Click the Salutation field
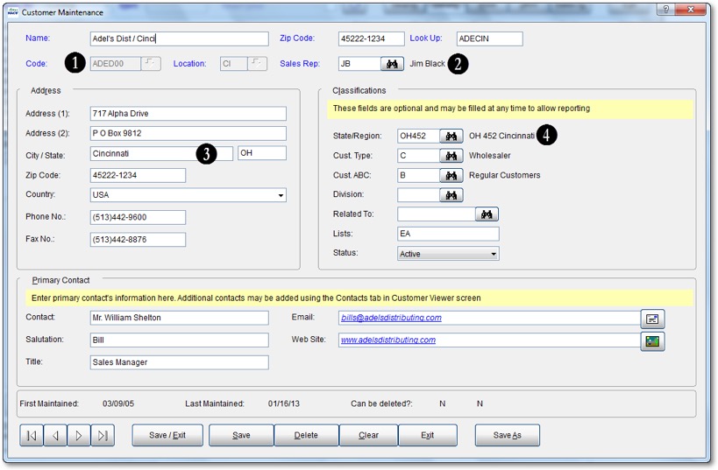The image size is (718, 470). tap(180, 340)
